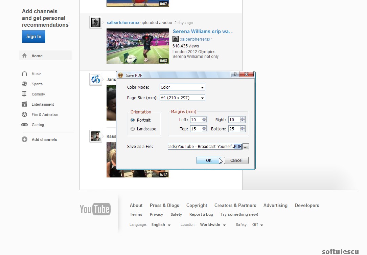Open the Film & Animation category
The width and height of the screenshot is (367, 255).
pyautogui.click(x=45, y=114)
